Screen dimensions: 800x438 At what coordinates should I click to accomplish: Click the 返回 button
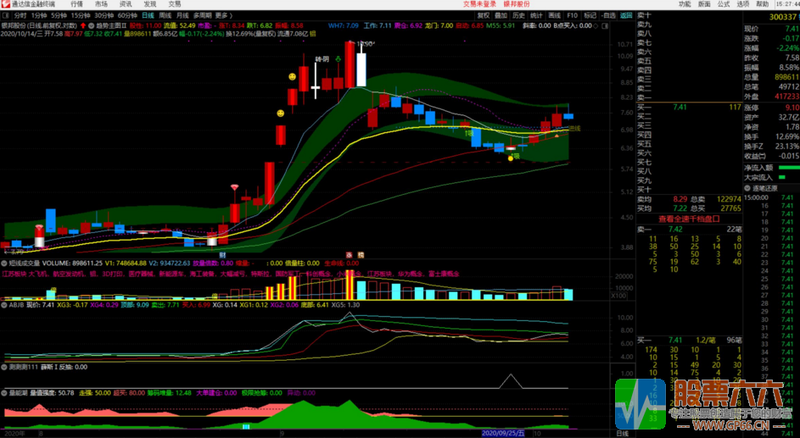pos(626,15)
